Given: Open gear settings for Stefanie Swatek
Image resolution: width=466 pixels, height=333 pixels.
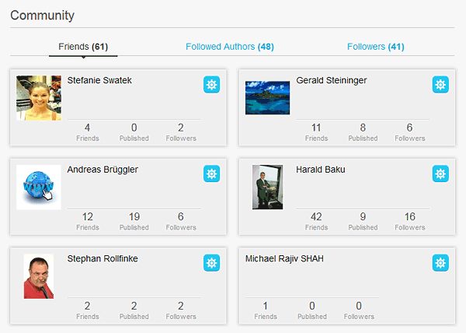Looking at the screenshot, I should coord(211,85).
